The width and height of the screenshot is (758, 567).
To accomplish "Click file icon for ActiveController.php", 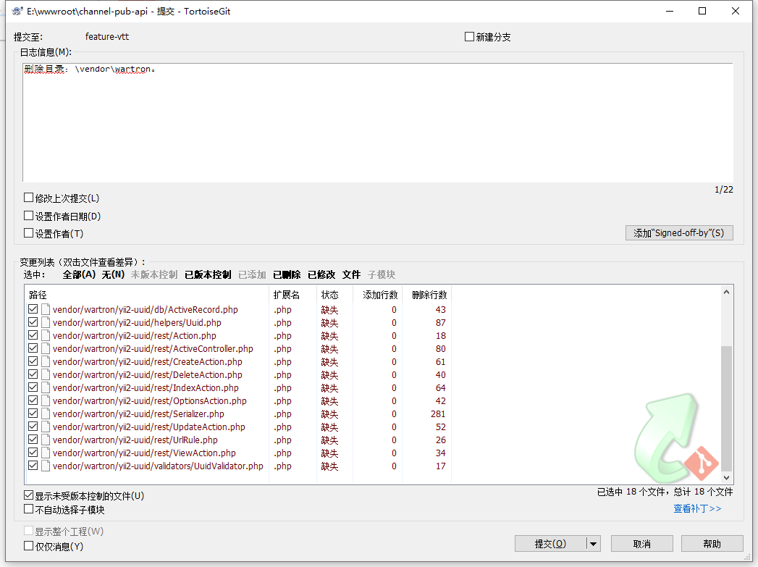I will coord(46,348).
